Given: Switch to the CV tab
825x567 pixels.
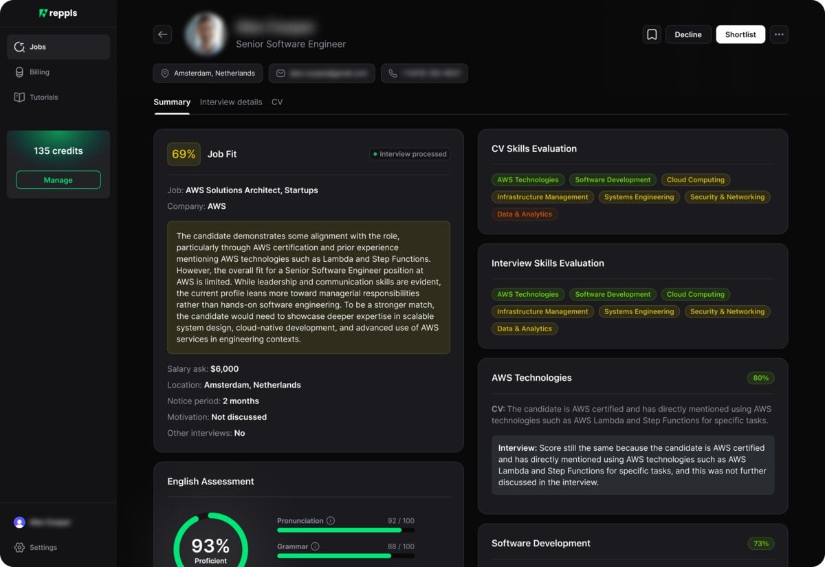Looking at the screenshot, I should coord(277,102).
